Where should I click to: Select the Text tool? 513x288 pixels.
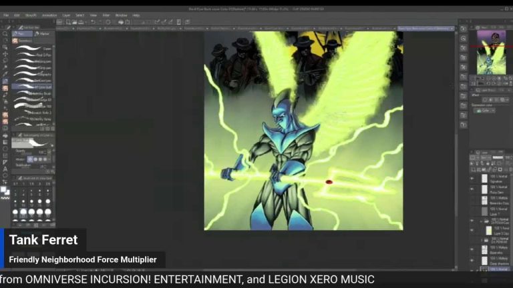pyautogui.click(x=5, y=169)
